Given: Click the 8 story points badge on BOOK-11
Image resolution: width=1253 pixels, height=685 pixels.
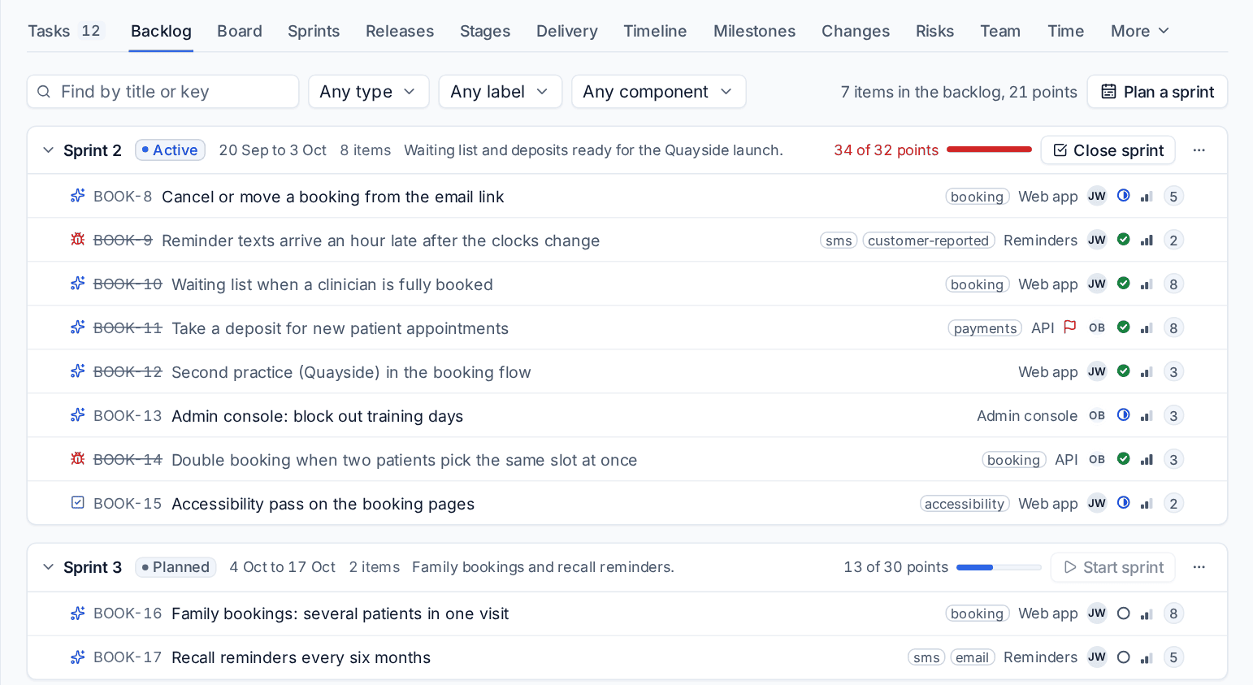Looking at the screenshot, I should pyautogui.click(x=1173, y=327).
